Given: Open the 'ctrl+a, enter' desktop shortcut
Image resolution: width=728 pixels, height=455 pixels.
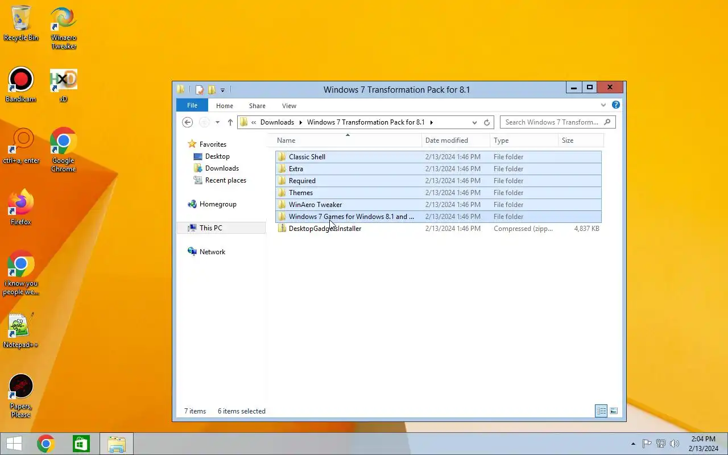Looking at the screenshot, I should pos(21,147).
